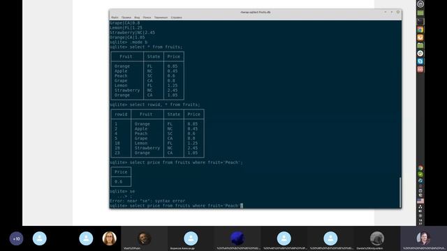Select participant with dark blue sphere avatar
Image resolution: width=447 pixels, height=251 pixels.
237,238
